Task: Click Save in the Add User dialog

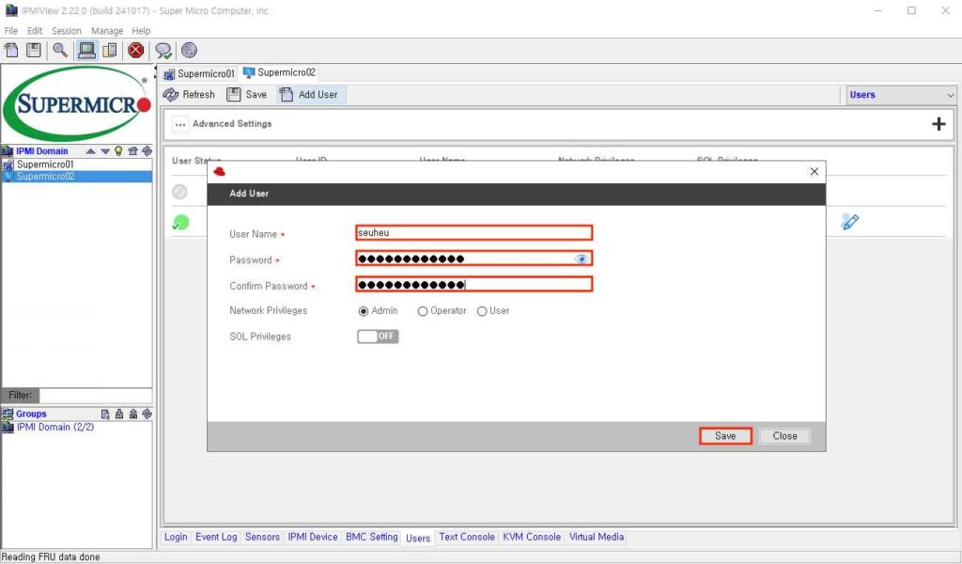Action: pyautogui.click(x=725, y=436)
